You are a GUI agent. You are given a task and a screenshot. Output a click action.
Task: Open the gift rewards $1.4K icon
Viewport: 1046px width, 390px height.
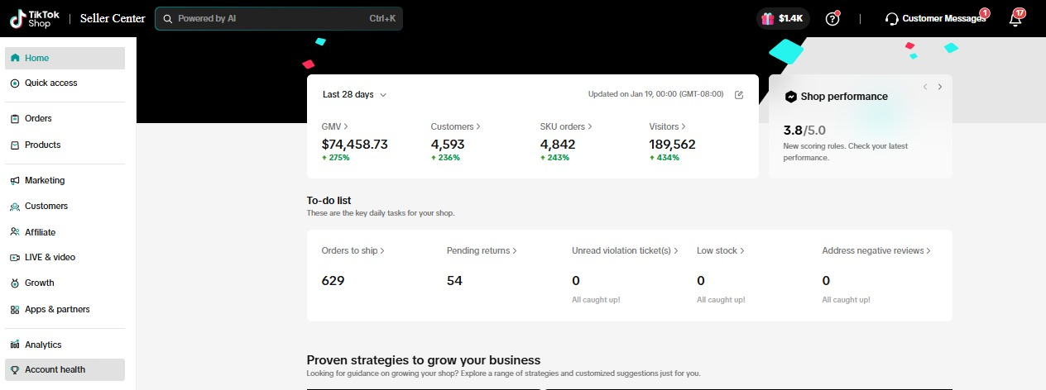[782, 18]
